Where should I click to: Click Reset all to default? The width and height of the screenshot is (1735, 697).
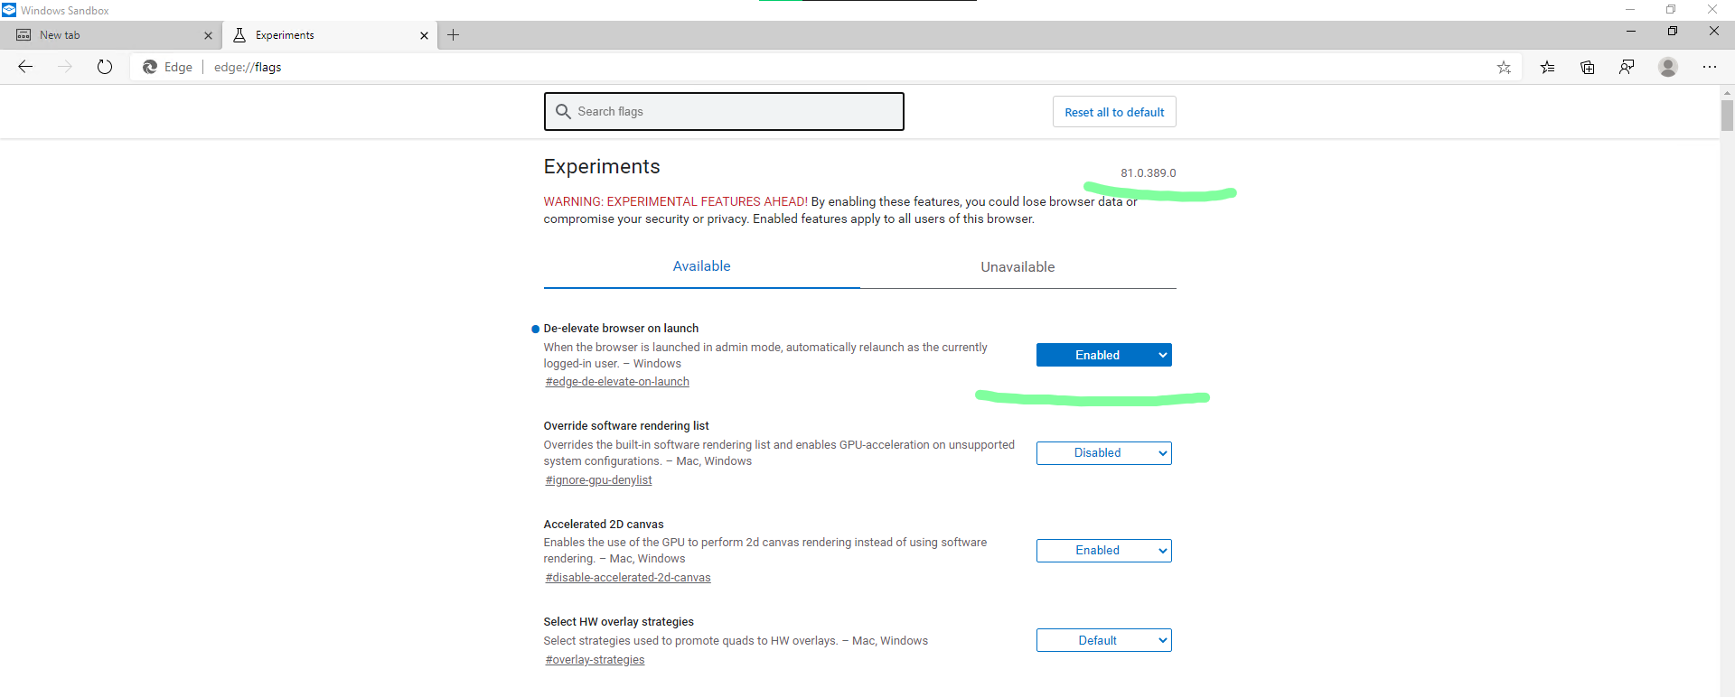[1114, 111]
